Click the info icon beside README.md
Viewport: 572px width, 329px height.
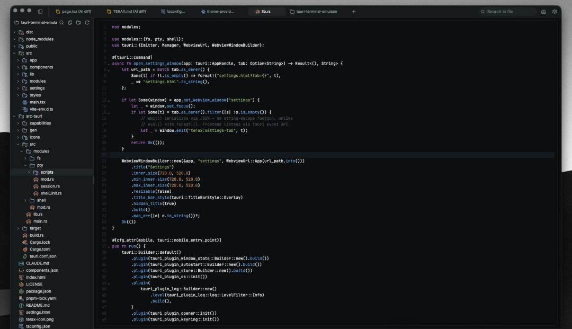21,305
